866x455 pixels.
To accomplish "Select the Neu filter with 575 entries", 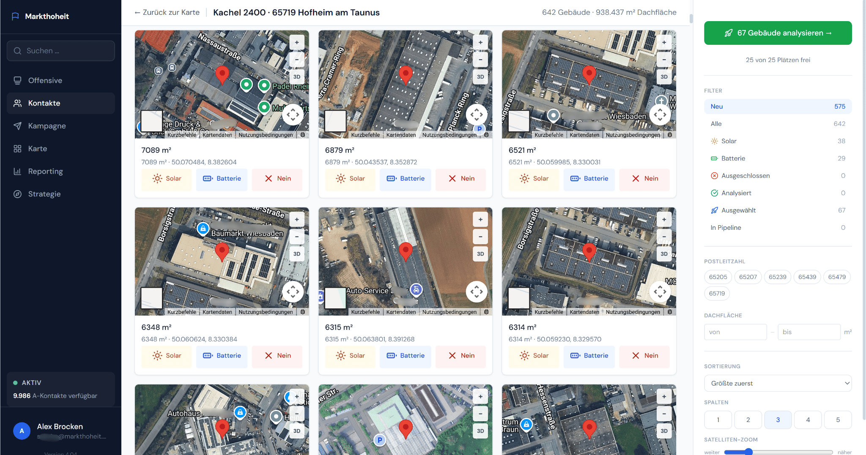I will coord(778,106).
